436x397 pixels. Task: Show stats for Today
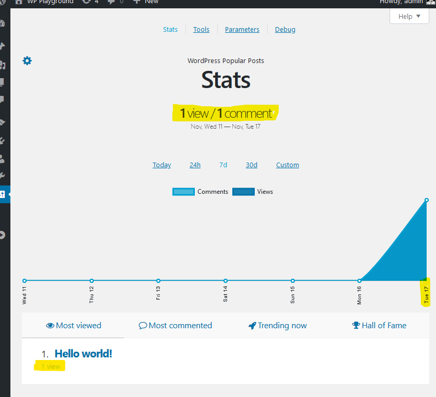pos(162,165)
